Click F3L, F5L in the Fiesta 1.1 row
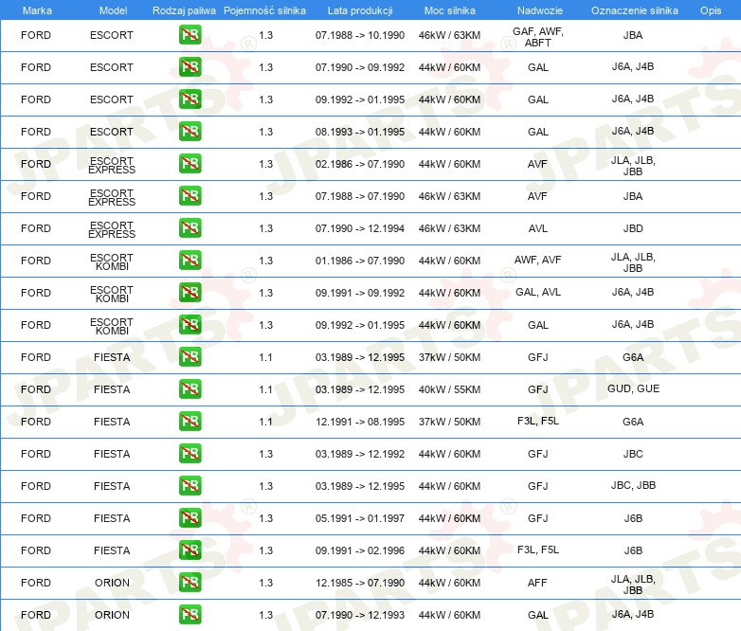The width and height of the screenshot is (741, 631). [538, 421]
